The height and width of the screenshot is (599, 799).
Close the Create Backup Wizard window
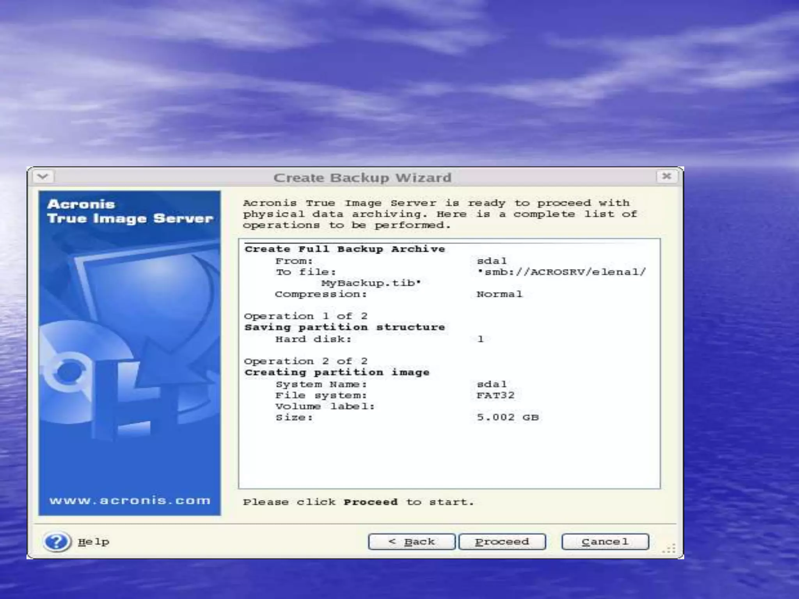pyautogui.click(x=666, y=176)
